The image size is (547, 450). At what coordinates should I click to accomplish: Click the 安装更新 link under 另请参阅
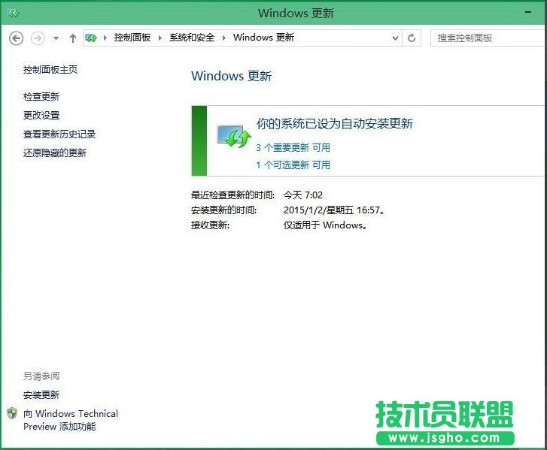tap(41, 395)
